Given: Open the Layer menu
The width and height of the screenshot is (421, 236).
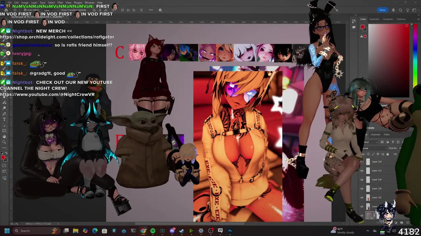Looking at the screenshot, I should tap(34, 3).
